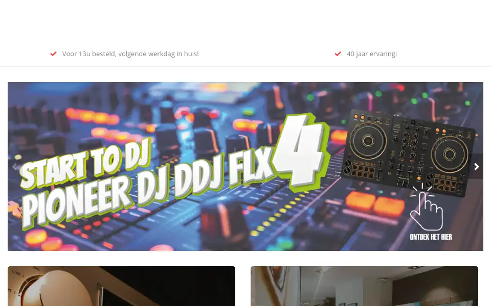Click the '40 jaar ervaring!' text
The image size is (491, 306).
(x=372, y=54)
